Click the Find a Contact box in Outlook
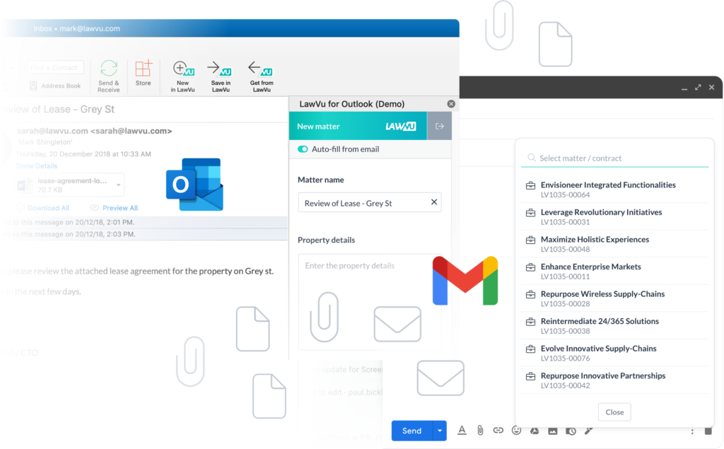This screenshot has width=724, height=449. click(x=55, y=67)
